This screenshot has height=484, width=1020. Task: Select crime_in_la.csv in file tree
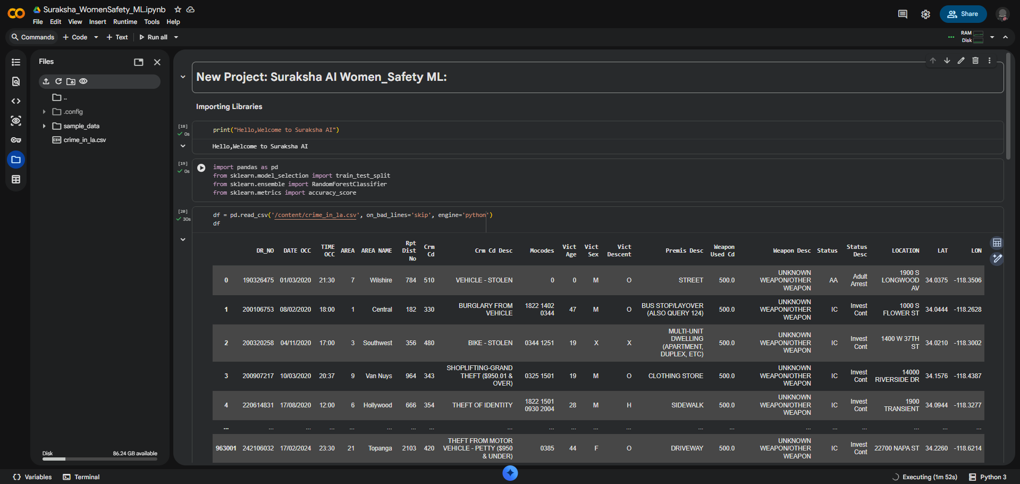85,140
